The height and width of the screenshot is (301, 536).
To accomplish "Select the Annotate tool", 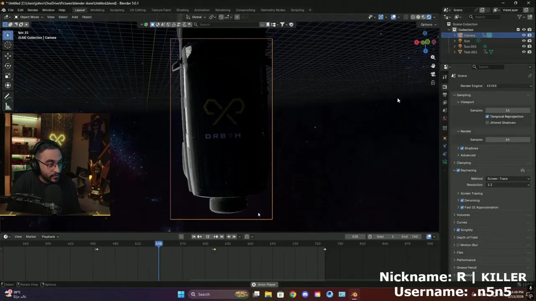I will (8, 97).
